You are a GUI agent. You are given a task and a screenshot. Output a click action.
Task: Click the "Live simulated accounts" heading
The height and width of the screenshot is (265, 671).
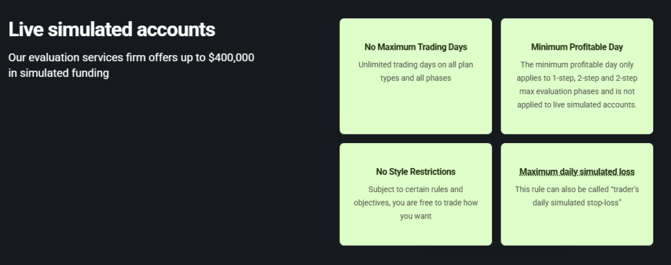[x=111, y=30]
